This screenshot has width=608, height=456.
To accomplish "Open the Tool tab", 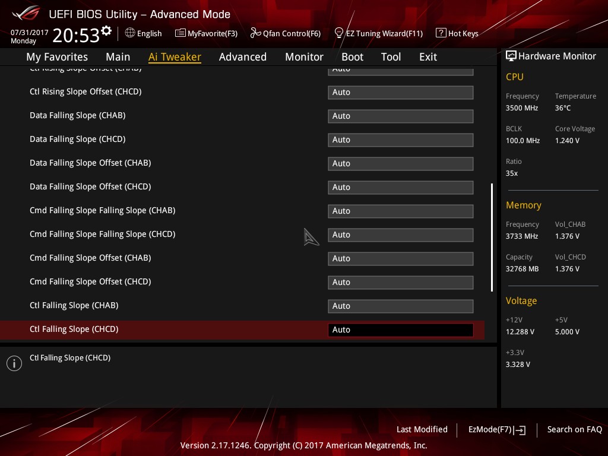I will [391, 57].
